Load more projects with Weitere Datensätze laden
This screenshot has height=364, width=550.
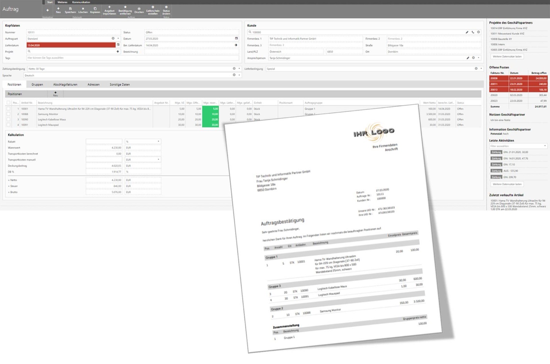pos(507,56)
